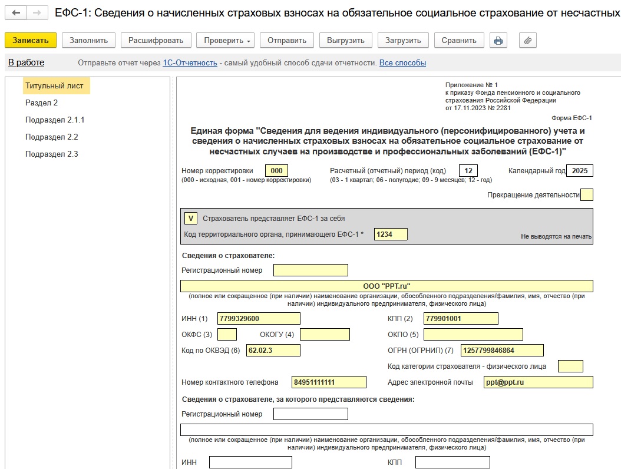Screen dimensions: 621x469
Task: Open 'Подраздел 2.1.1' section
Action: tap(55, 120)
